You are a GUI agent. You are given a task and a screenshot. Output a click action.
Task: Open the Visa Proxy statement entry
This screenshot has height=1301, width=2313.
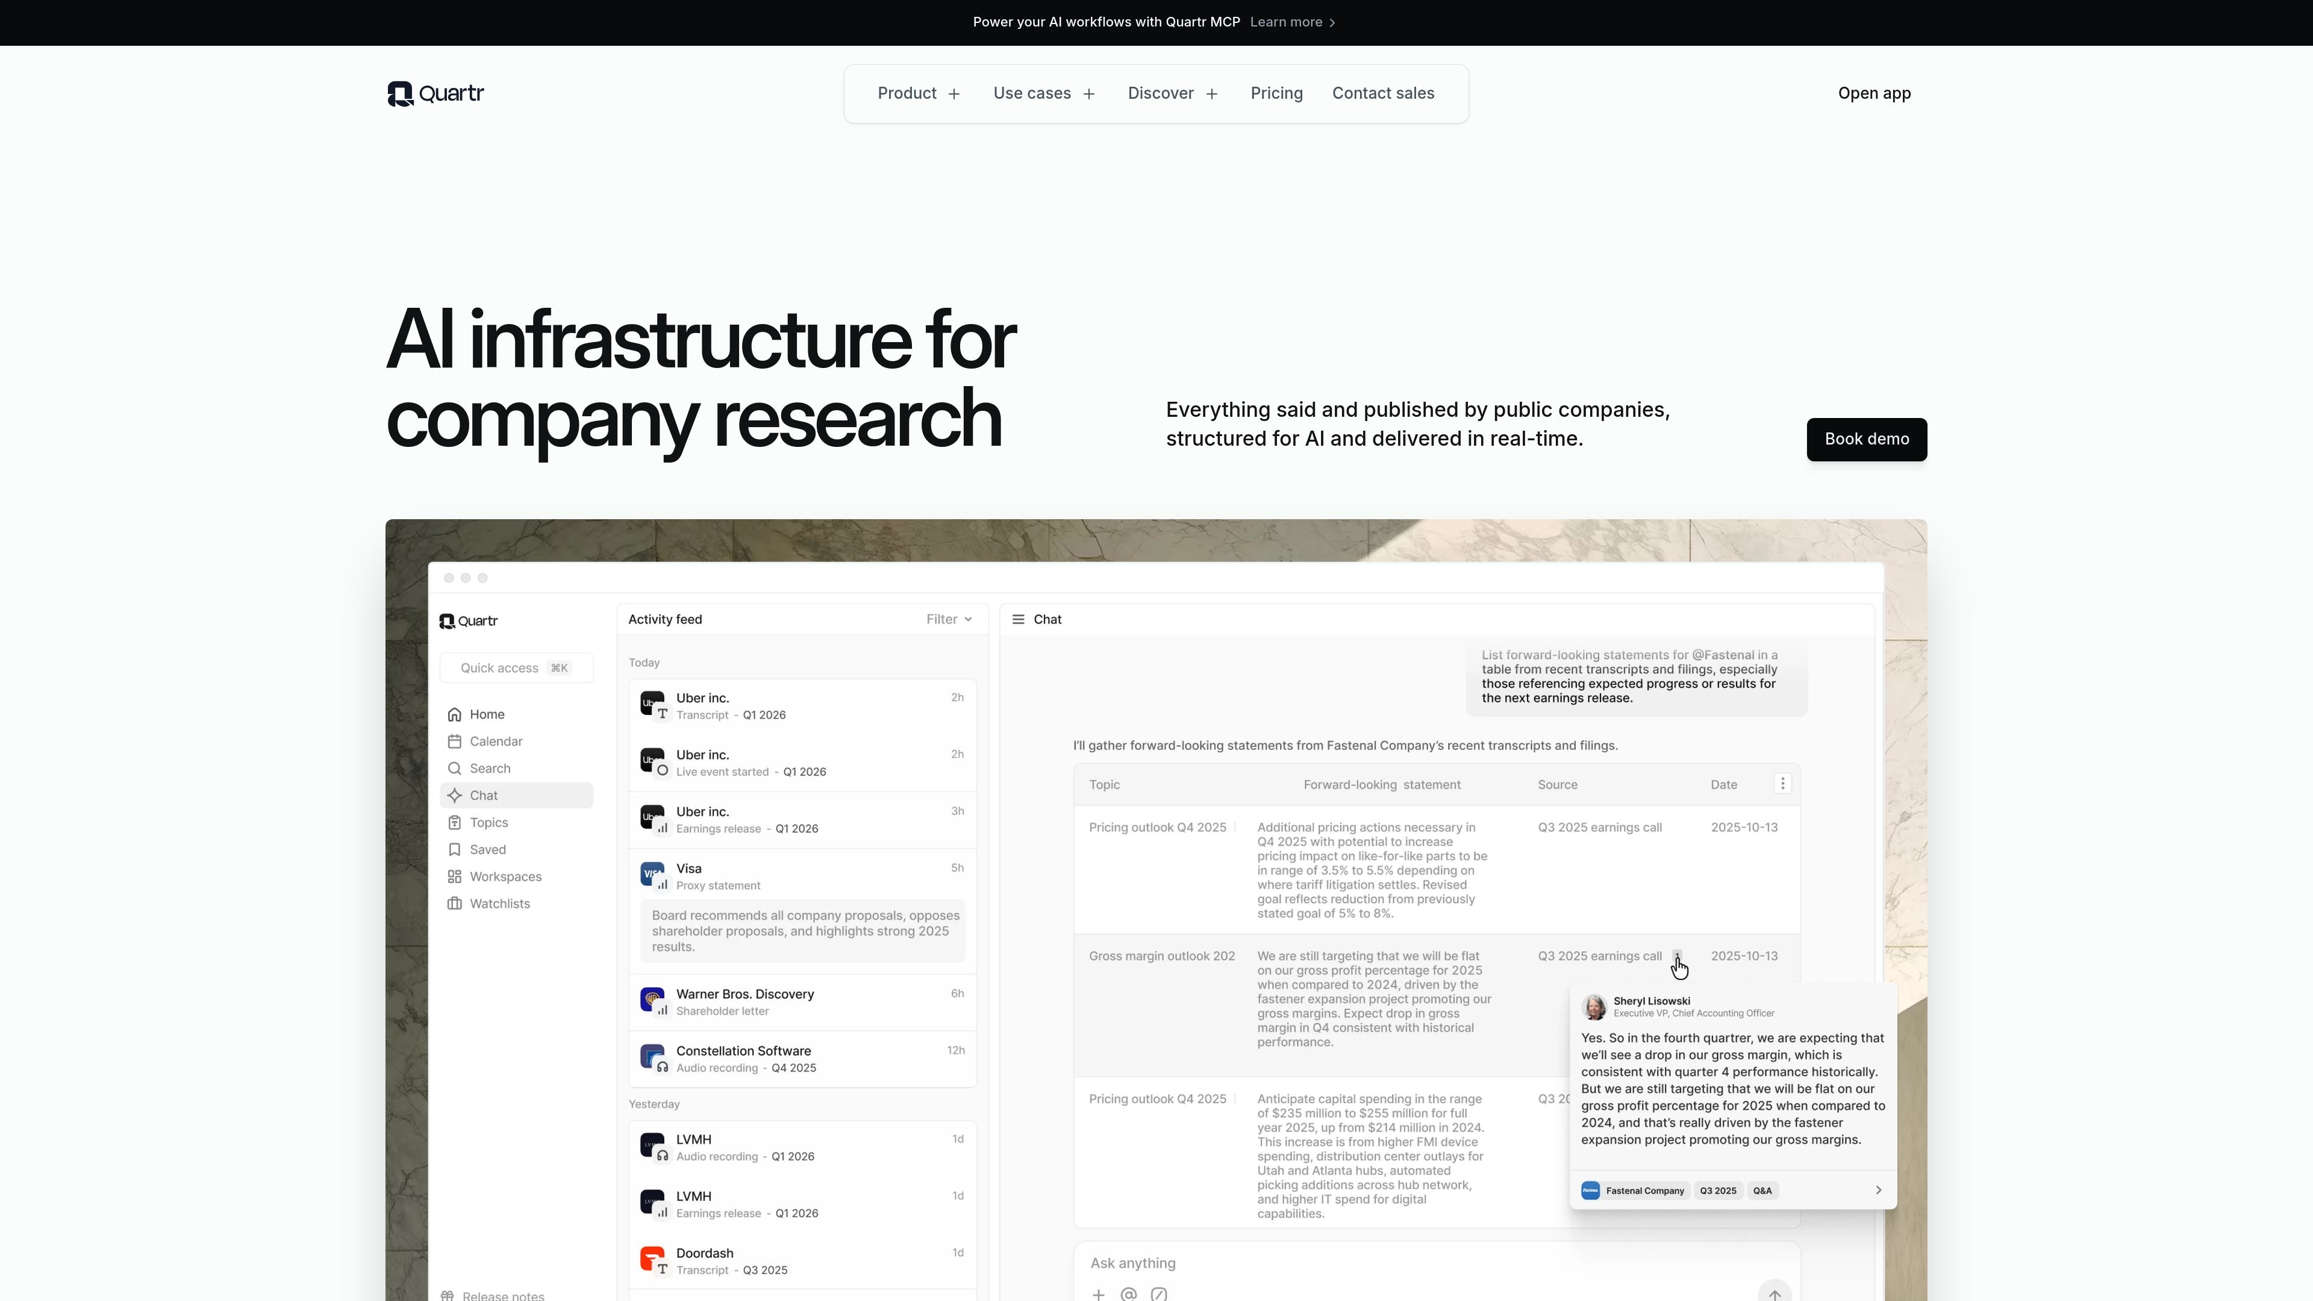tap(803, 911)
